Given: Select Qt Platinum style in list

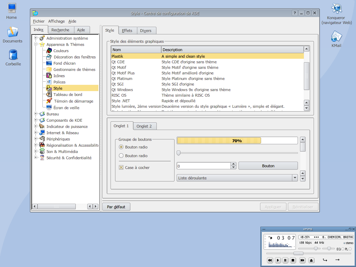Looking at the screenshot, I should coord(207,79).
